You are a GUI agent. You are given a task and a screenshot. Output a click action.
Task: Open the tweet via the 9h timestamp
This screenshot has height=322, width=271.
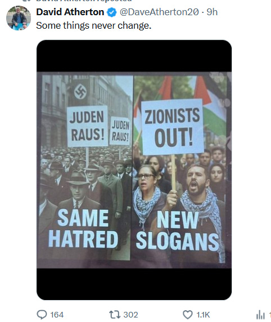pos(212,12)
